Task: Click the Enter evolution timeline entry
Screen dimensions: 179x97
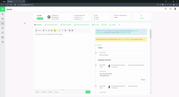Action: point(123,54)
